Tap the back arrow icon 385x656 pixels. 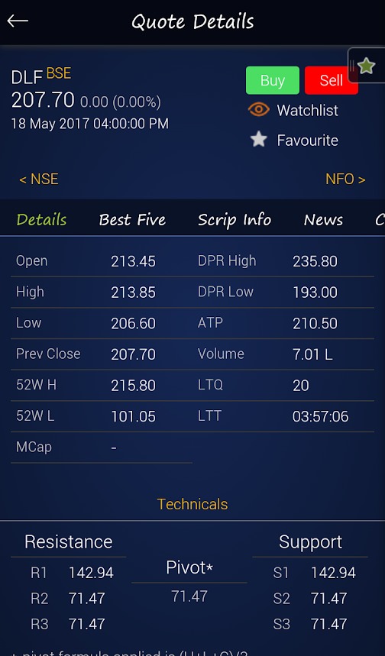[x=18, y=21]
